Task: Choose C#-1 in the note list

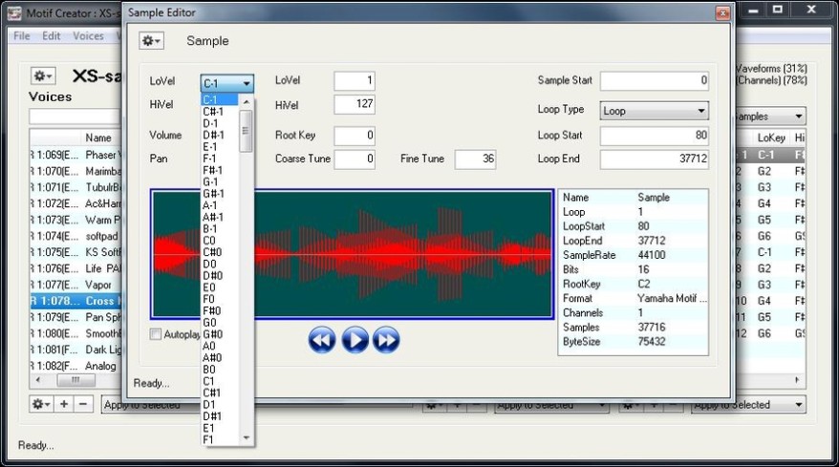Action: [x=220, y=112]
